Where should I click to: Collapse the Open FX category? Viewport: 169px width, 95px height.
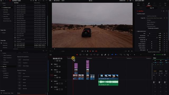[1, 66]
